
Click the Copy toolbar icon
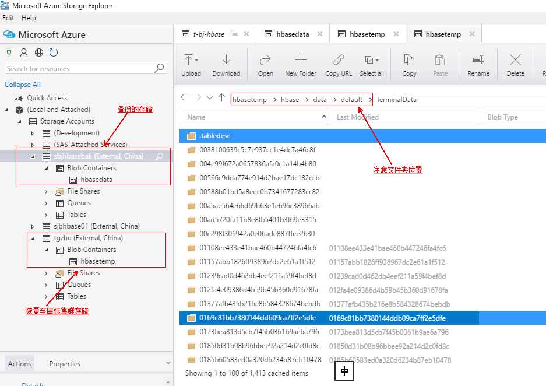409,60
